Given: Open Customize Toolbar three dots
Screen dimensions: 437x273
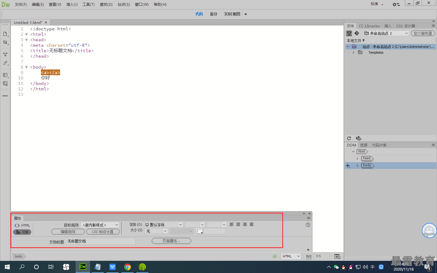Looking at the screenshot, I should [x=5, y=96].
